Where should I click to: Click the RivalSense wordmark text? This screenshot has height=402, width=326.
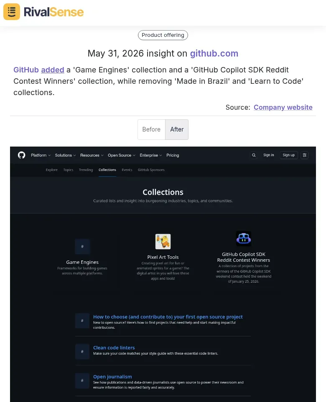54,12
